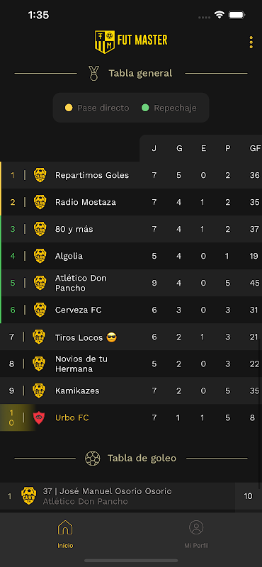
Task: Open top scorer José Manuel Osorio Osorio
Action: click(131, 497)
